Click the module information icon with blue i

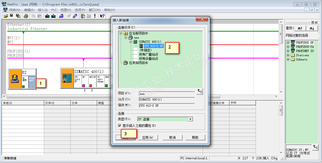coord(61,16)
